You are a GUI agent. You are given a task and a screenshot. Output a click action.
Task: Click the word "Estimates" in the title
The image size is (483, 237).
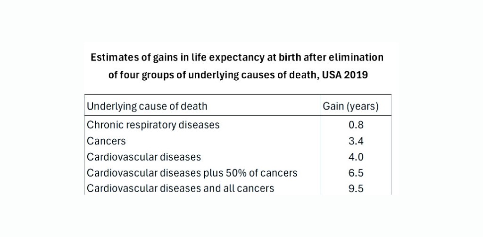113,58
